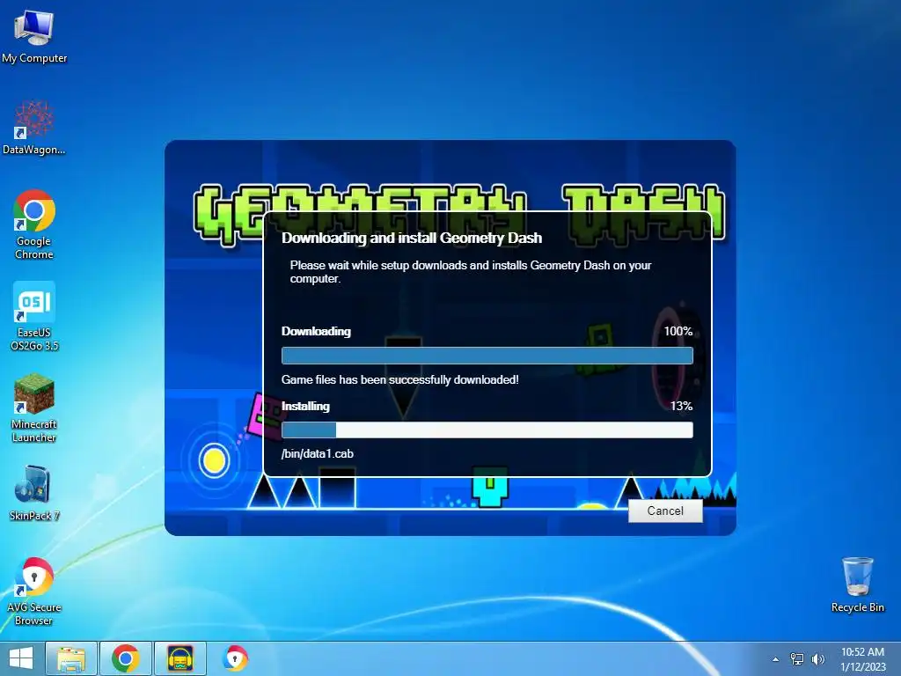Focus the Geometry Dash installer taskbar icon

(x=179, y=658)
